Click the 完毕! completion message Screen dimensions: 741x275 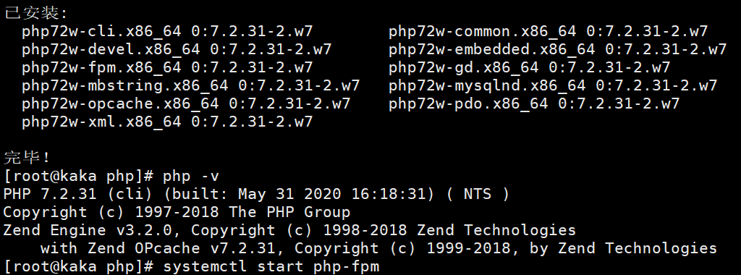pos(27,157)
